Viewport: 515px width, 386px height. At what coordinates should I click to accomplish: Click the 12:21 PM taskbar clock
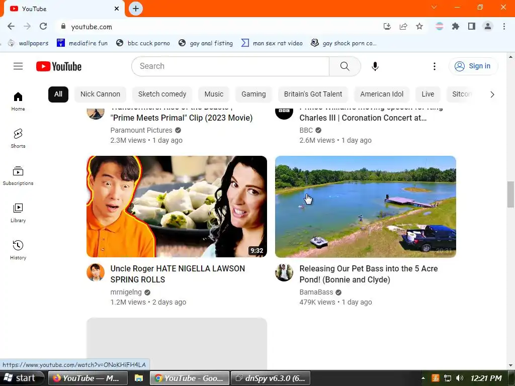point(486,378)
